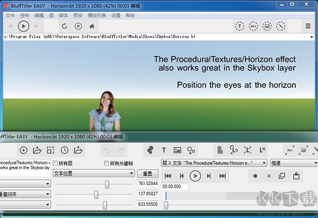This screenshot has width=318, height=218.
Task: Toggle the 所有关键帧 checkbox
Action: click(107, 163)
